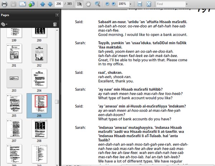Click 'What types of bank accounts do you have?'
This screenshot has width=215, height=166.
click(135, 119)
